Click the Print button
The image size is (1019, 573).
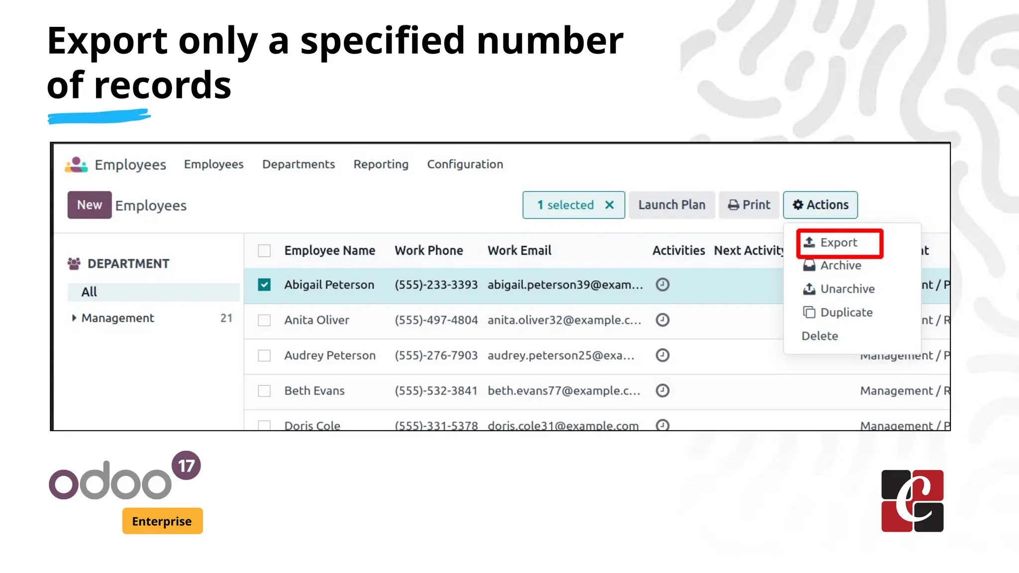[x=749, y=205]
